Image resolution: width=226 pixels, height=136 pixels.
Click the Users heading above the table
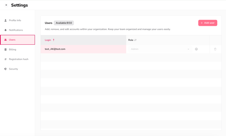(x=49, y=23)
